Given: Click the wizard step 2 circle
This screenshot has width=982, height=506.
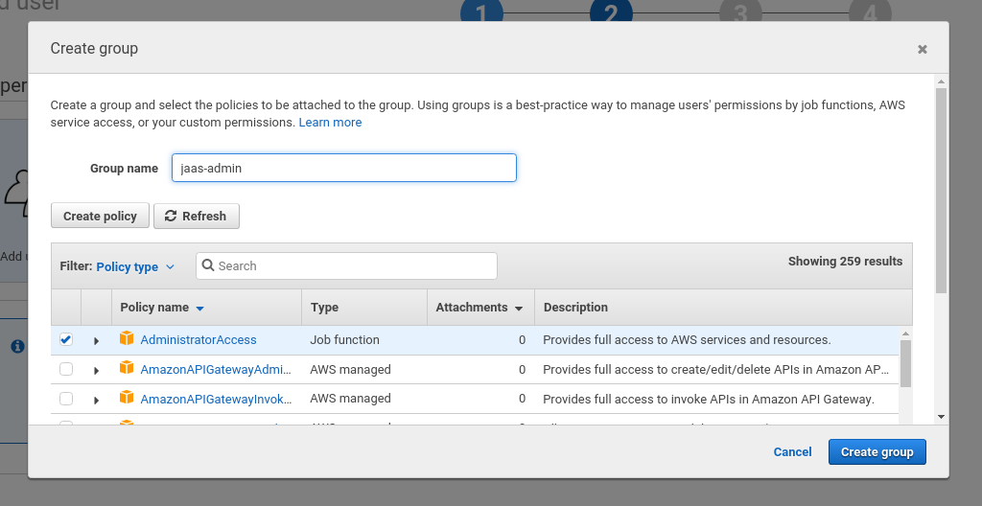Looking at the screenshot, I should pos(611,11).
